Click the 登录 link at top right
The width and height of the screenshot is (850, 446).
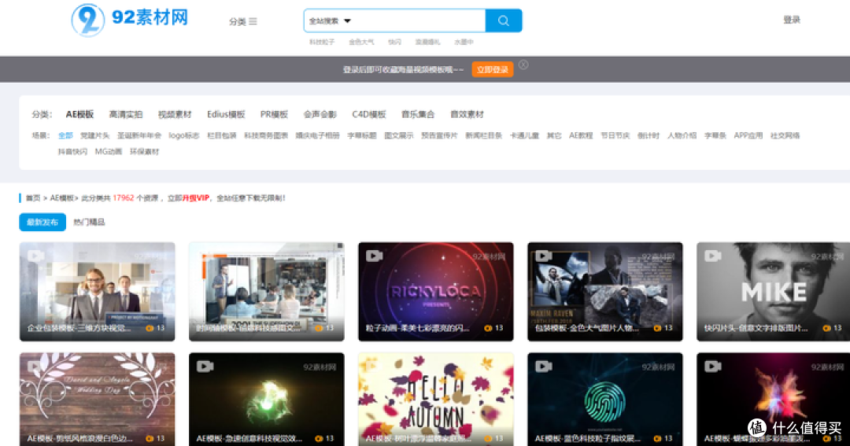click(792, 20)
